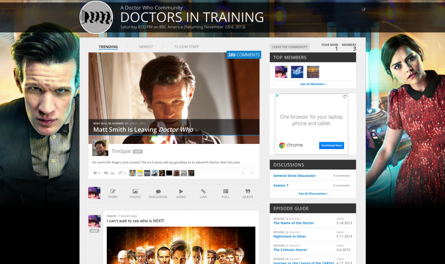The image size is (445, 264).
Task: Click the X remove icon on featured story
Action: coord(243,173)
